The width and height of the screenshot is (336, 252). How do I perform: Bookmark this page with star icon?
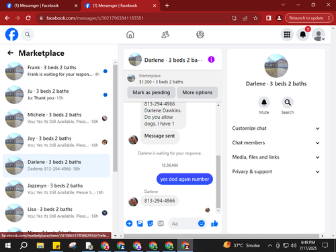click(x=255, y=18)
